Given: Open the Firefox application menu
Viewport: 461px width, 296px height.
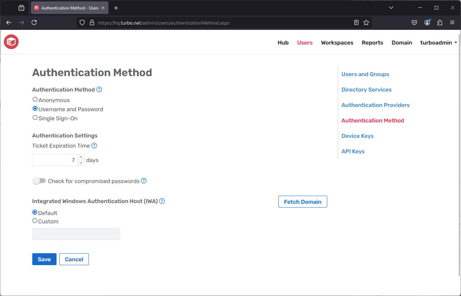Looking at the screenshot, I should click(452, 22).
